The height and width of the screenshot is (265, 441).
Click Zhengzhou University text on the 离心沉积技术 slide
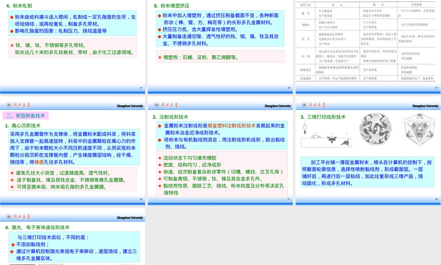pos(130,106)
